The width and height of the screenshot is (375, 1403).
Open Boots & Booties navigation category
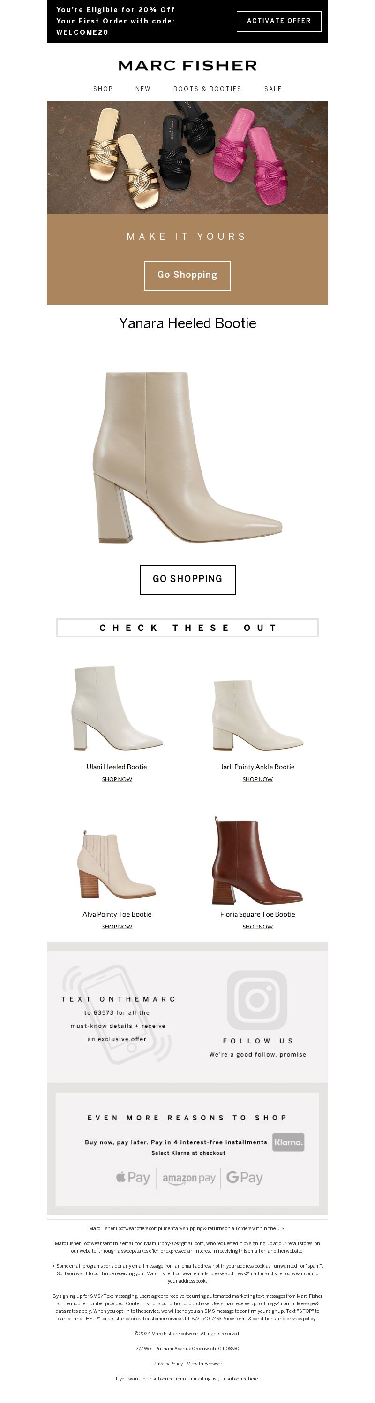[207, 89]
